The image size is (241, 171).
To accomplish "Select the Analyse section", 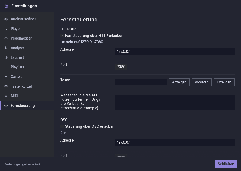I will pos(27,48).
